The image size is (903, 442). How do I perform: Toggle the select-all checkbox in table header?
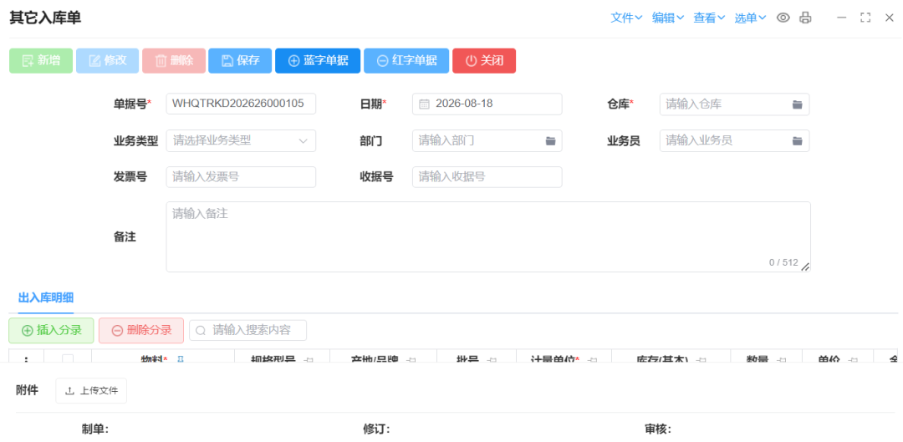(68, 359)
